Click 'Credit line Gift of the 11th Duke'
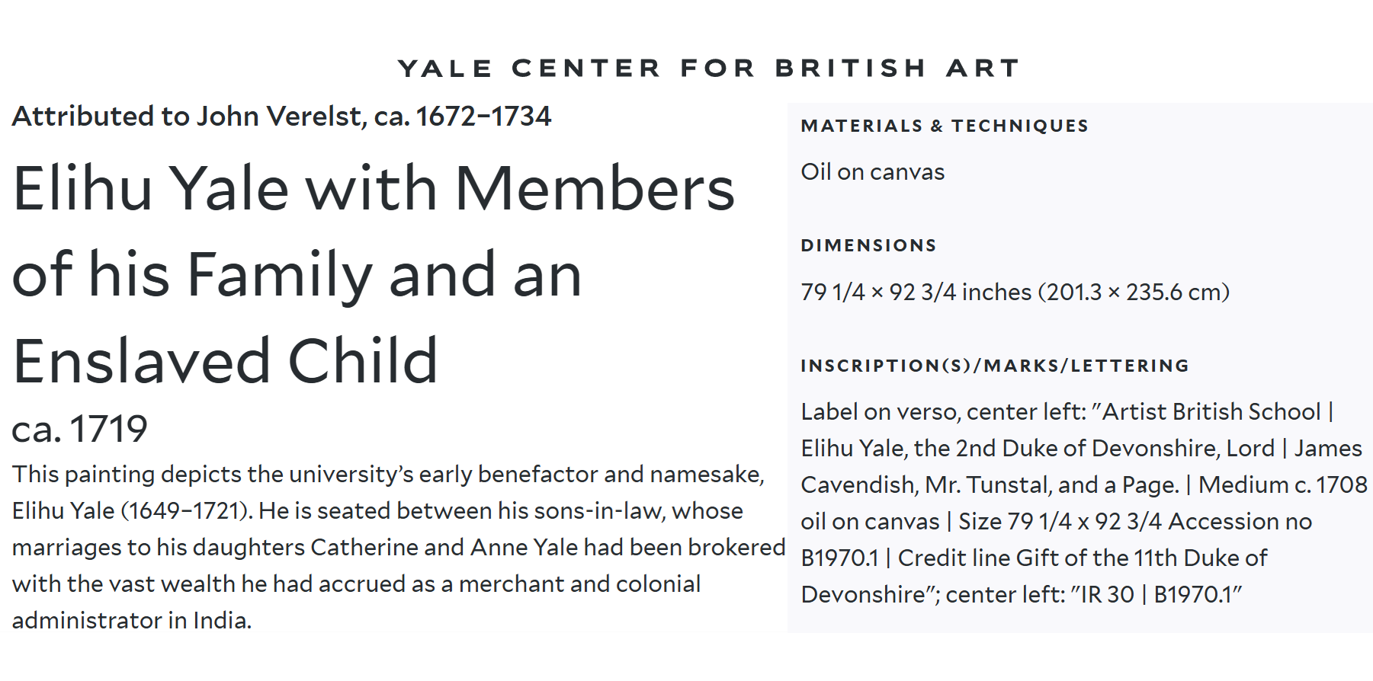The width and height of the screenshot is (1373, 681). [x=1083, y=558]
